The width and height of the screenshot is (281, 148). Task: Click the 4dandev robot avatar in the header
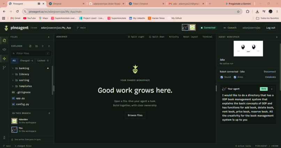point(192,27)
